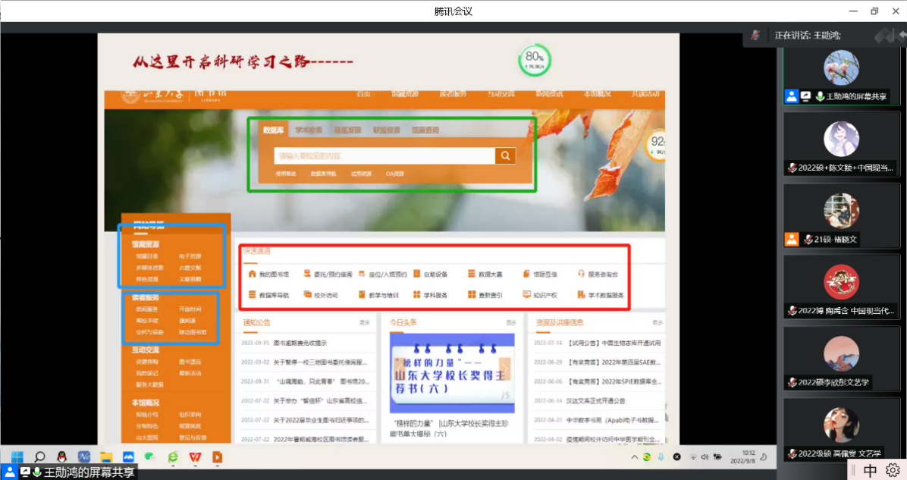Viewport: 907px width, 480px height.
Task: Click the 自助设备 quick-link icon
Action: coord(416,274)
